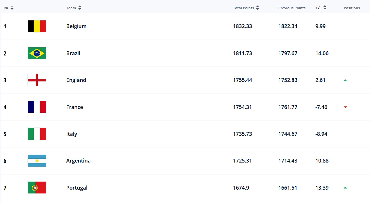Viewport: 370px width, 203px height.
Task: Open the Belgium team link
Action: coord(76,26)
